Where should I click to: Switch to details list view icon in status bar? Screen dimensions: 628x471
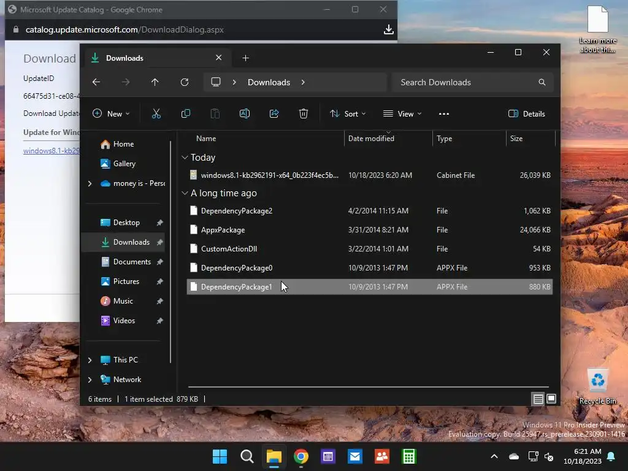point(538,399)
